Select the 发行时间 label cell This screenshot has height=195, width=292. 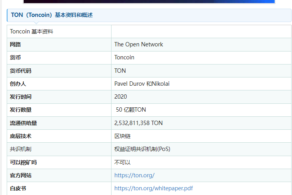20,97
